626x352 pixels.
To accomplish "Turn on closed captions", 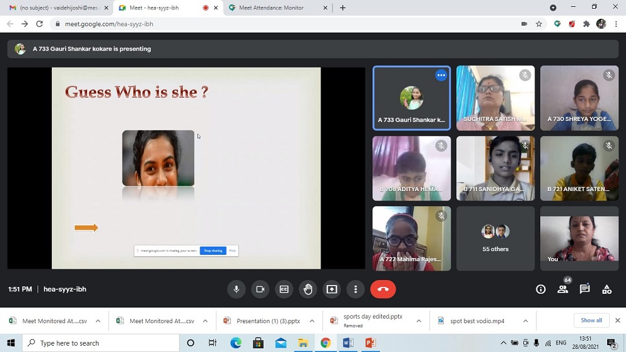I will [284, 289].
